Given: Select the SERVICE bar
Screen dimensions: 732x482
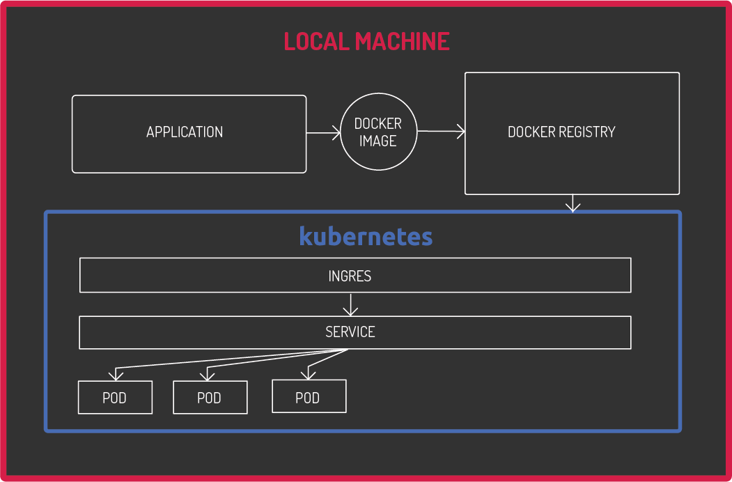Looking at the screenshot, I should pyautogui.click(x=355, y=332).
